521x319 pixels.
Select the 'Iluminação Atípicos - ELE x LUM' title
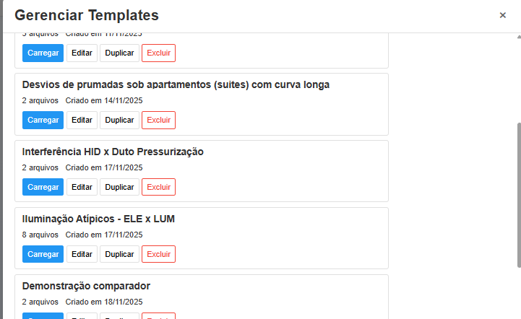[98, 219]
